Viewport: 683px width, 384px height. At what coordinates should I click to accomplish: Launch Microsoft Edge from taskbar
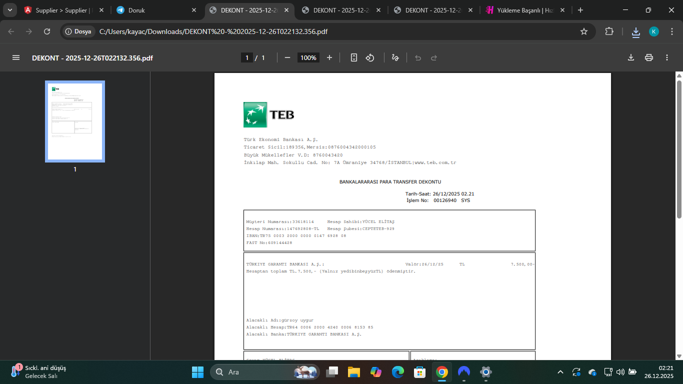coord(398,372)
